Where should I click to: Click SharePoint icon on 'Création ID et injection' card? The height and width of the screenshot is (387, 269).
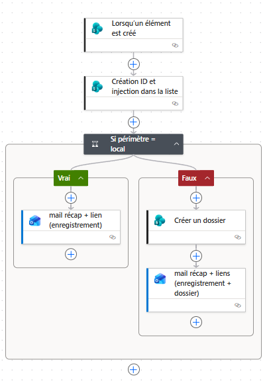point(97,87)
